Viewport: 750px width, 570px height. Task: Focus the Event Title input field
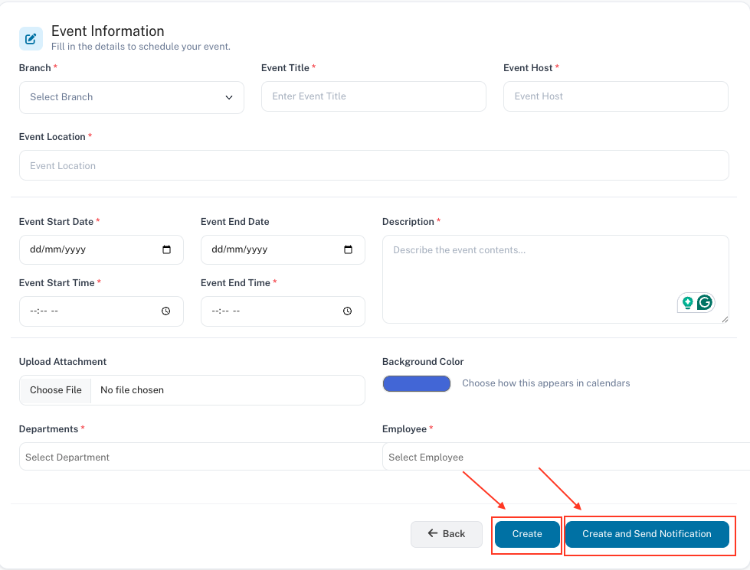coord(373,96)
